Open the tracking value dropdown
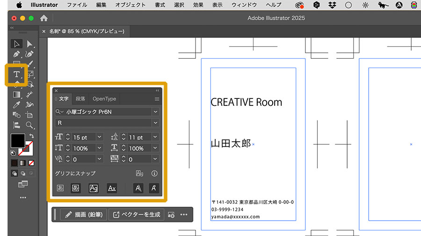The height and width of the screenshot is (236, 421). [x=155, y=159]
